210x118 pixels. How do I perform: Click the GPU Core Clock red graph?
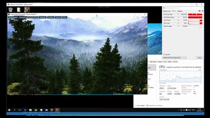tap(195, 14)
